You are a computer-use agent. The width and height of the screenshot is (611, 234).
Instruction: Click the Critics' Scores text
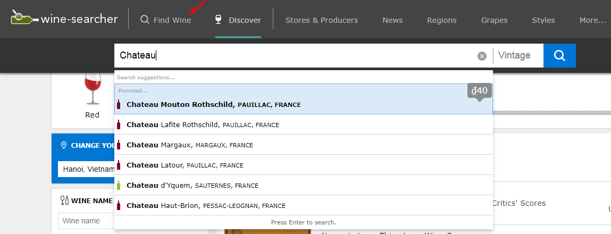pyautogui.click(x=518, y=203)
